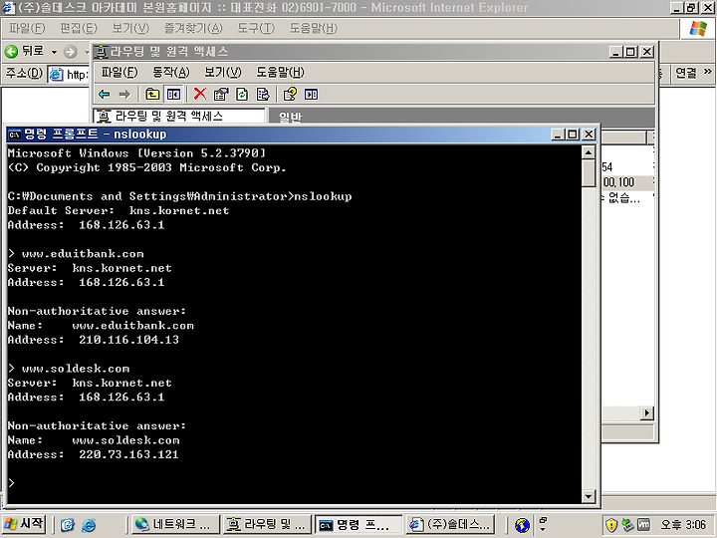This screenshot has width=717, height=538.
Task: Open 동작(A) menu in Routing and Remote Access
Action: pyautogui.click(x=170, y=73)
